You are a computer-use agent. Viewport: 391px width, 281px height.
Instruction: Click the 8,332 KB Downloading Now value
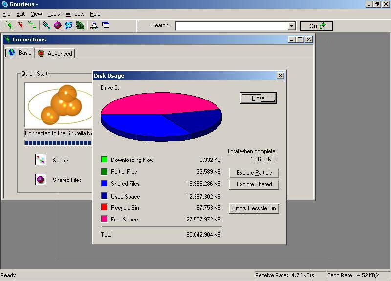click(x=210, y=160)
